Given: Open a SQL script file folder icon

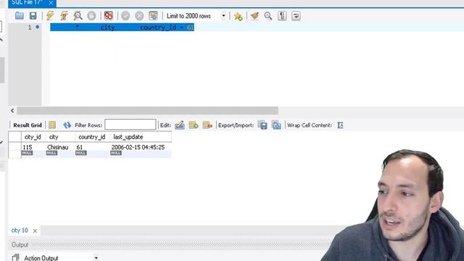Looking at the screenshot, I should pyautogui.click(x=20, y=16).
